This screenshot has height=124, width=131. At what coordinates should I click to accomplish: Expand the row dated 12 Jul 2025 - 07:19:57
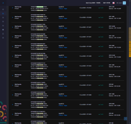[13, 27]
